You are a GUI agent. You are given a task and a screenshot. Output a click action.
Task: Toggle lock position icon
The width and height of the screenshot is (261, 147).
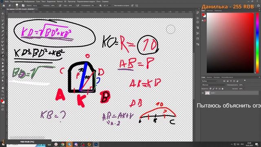coord(217,89)
